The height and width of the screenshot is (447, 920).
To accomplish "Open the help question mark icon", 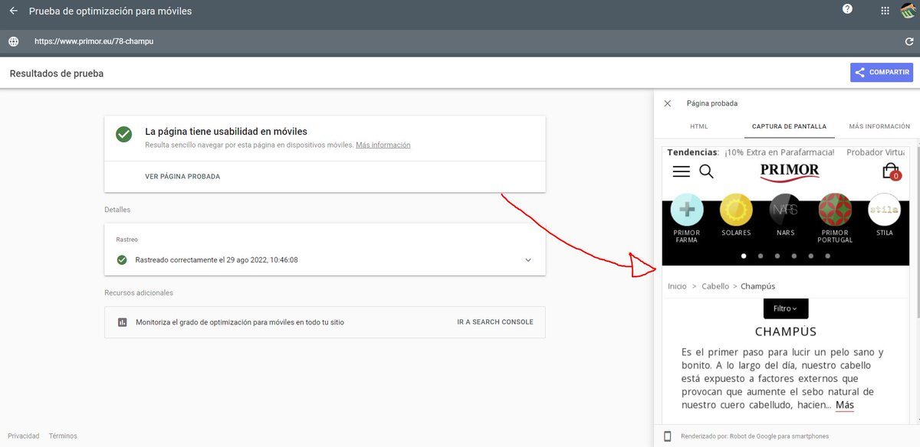I will coord(847,9).
